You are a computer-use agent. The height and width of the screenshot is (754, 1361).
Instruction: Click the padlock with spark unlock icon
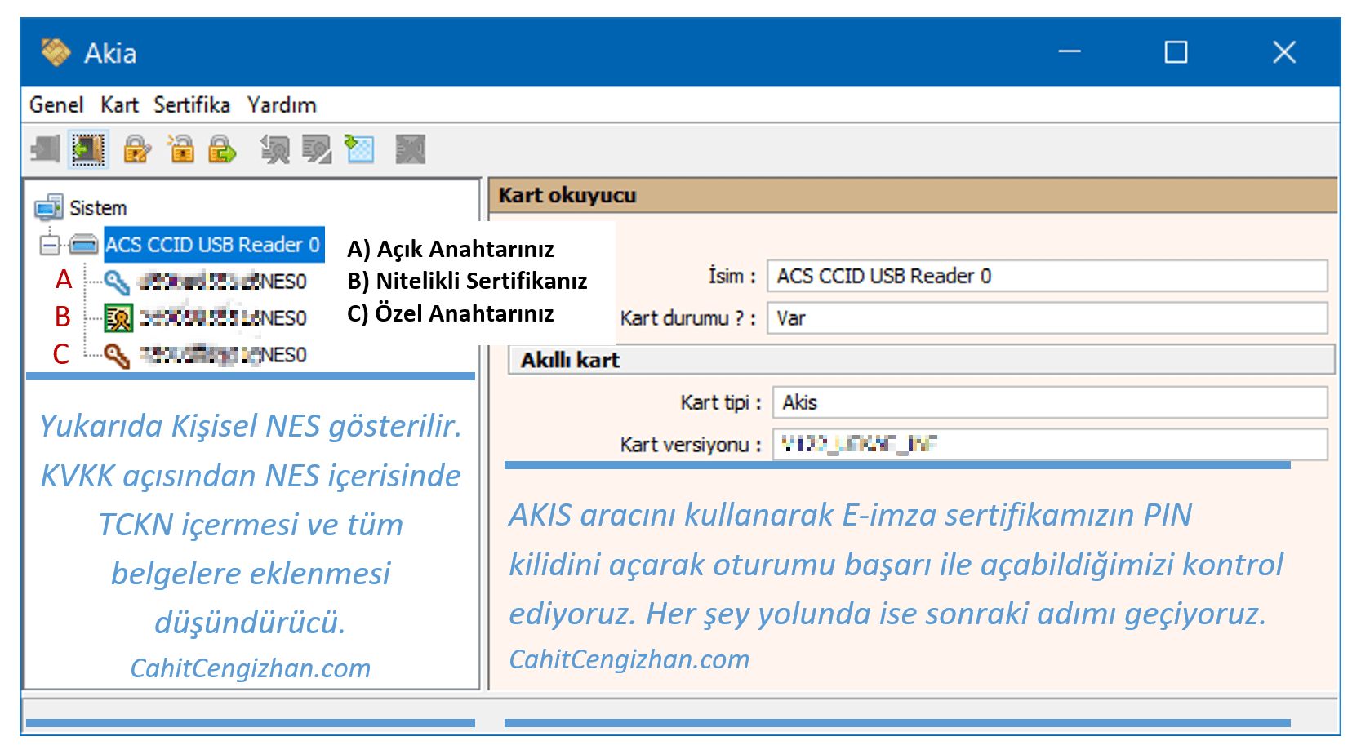pos(180,149)
